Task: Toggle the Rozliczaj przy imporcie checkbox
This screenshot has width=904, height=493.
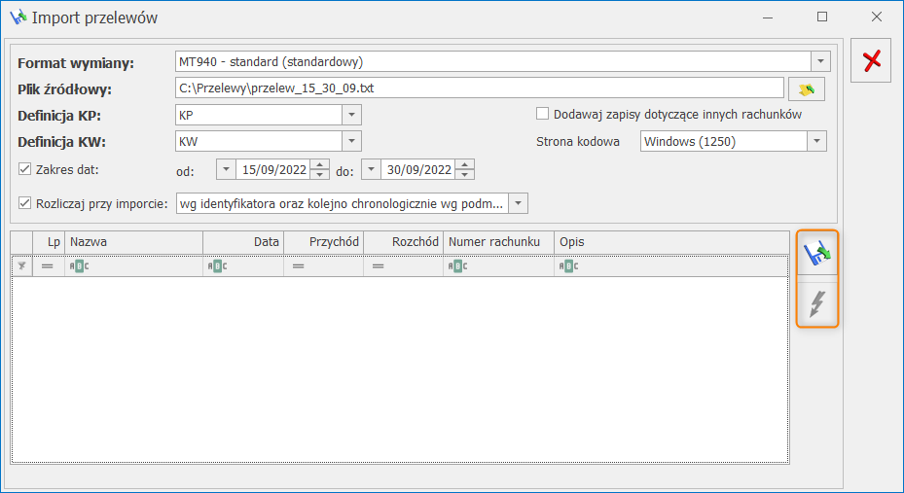Action: click(24, 202)
